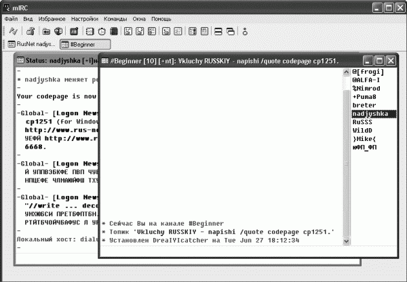
Task: Open the Channels folder toolbar icon
Action: tap(46, 31)
